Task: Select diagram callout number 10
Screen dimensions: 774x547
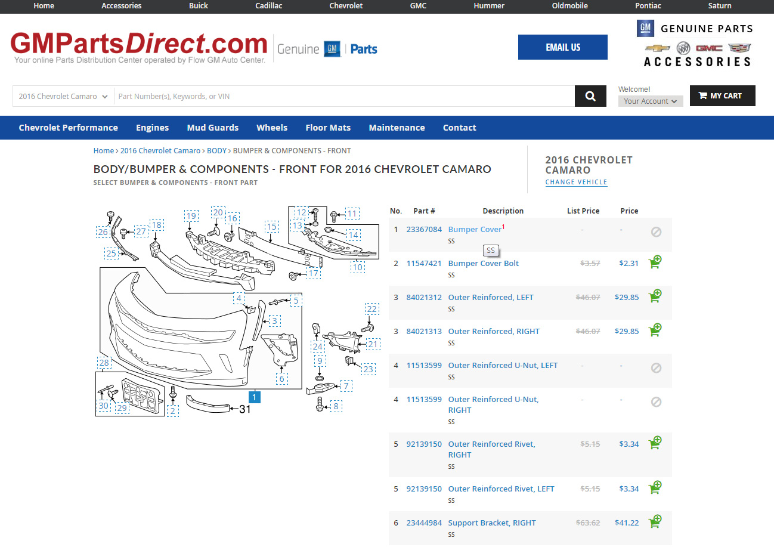Action: pos(358,267)
